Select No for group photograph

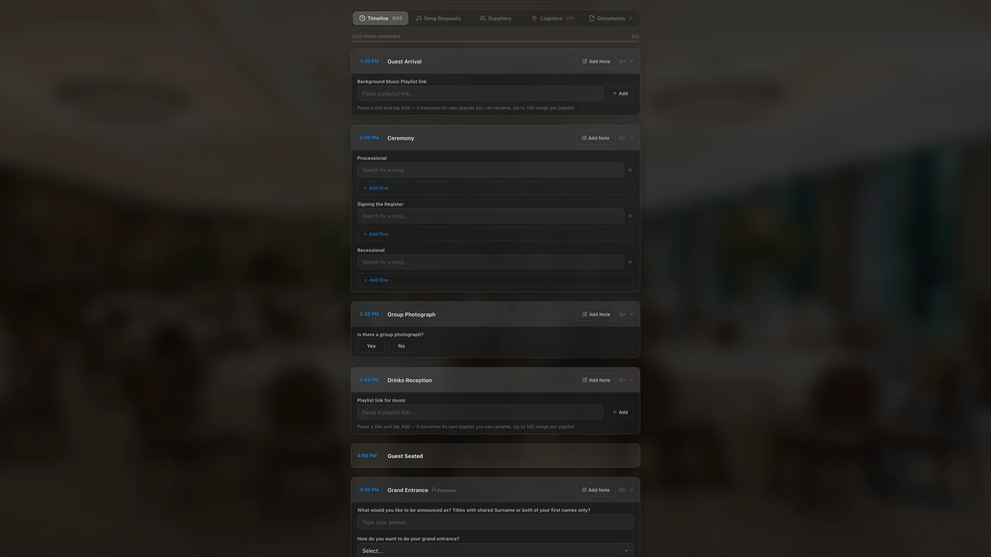point(401,346)
